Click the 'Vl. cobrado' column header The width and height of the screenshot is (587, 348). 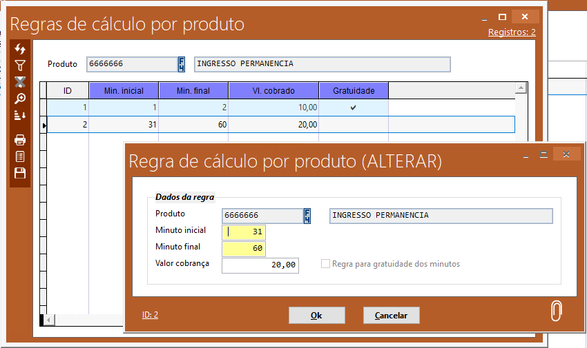coord(273,91)
